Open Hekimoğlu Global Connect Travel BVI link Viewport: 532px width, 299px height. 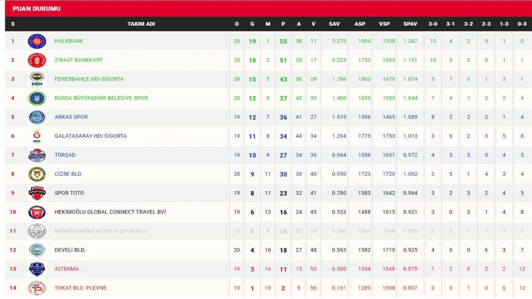[x=110, y=212]
